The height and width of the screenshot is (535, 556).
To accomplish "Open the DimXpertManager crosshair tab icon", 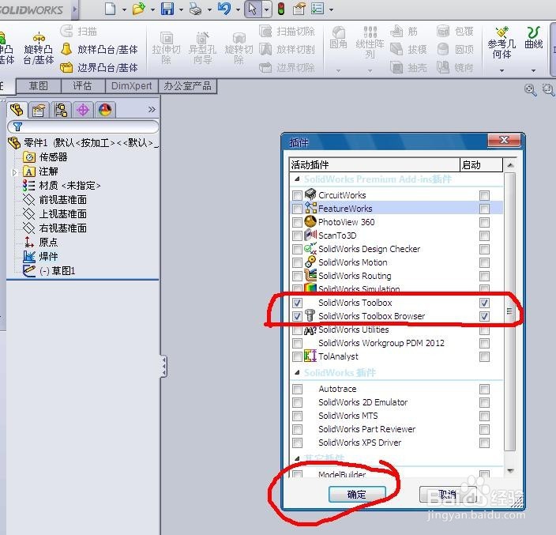I will pyautogui.click(x=83, y=110).
